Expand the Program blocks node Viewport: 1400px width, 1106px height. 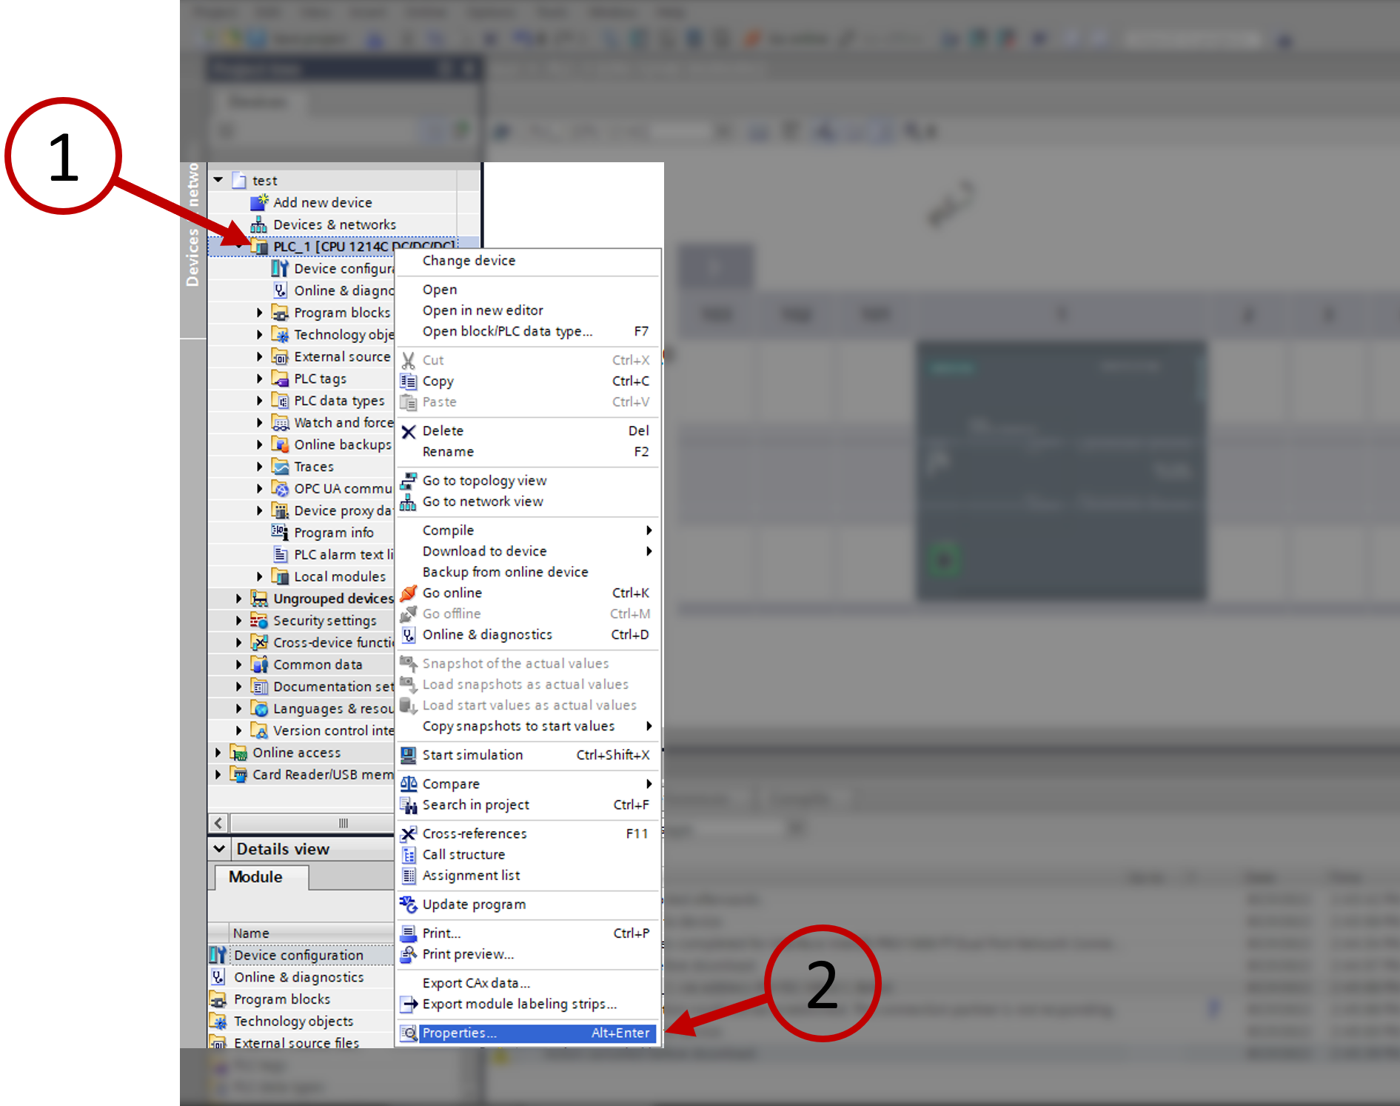tap(258, 312)
